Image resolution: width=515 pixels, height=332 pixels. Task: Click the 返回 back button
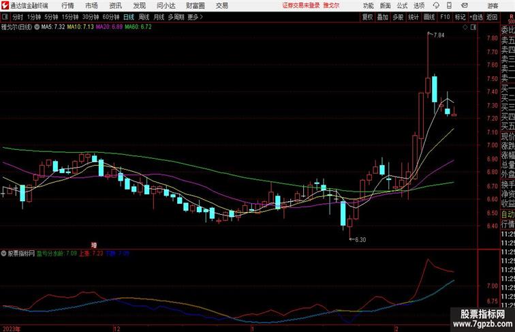[492, 17]
